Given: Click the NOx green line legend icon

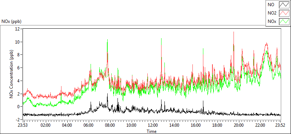Looking at the screenshot, I should [284, 21].
